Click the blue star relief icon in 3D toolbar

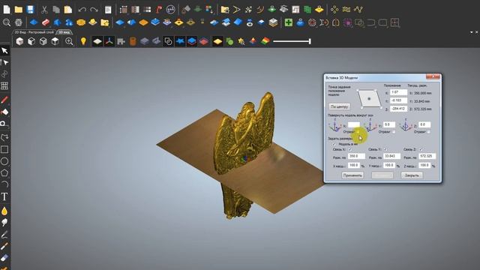coord(180,41)
